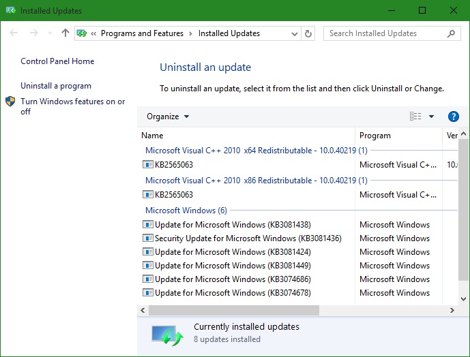Click the icon next to KB3074686
Image resolution: width=470 pixels, height=357 pixels.
coord(148,279)
